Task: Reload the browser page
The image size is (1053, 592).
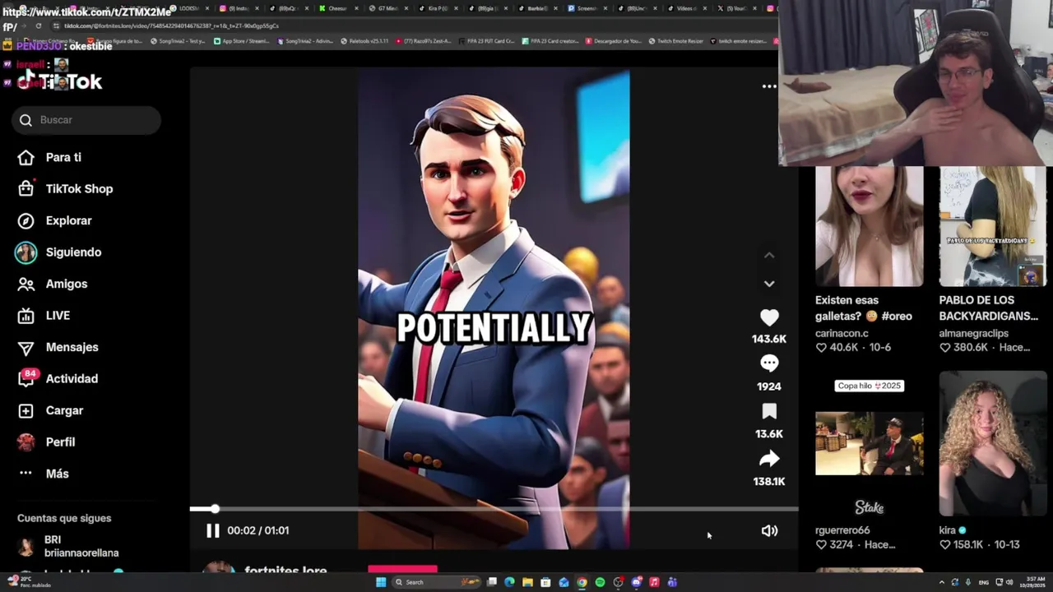Action: [x=38, y=25]
